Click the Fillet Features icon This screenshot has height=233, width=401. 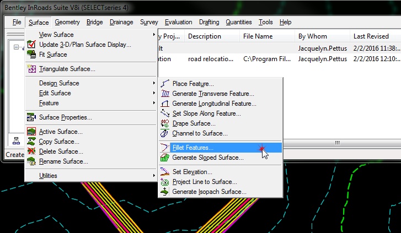(x=165, y=148)
